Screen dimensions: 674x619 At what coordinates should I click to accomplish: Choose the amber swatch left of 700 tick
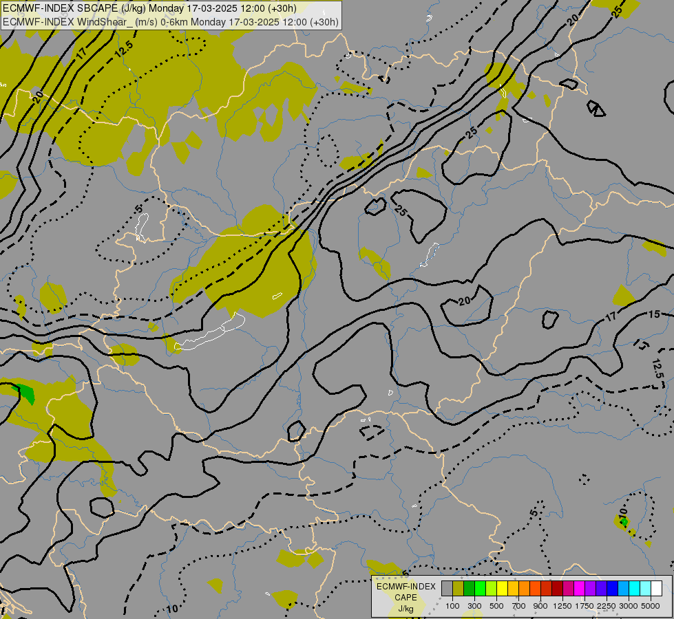pyautogui.click(x=513, y=588)
